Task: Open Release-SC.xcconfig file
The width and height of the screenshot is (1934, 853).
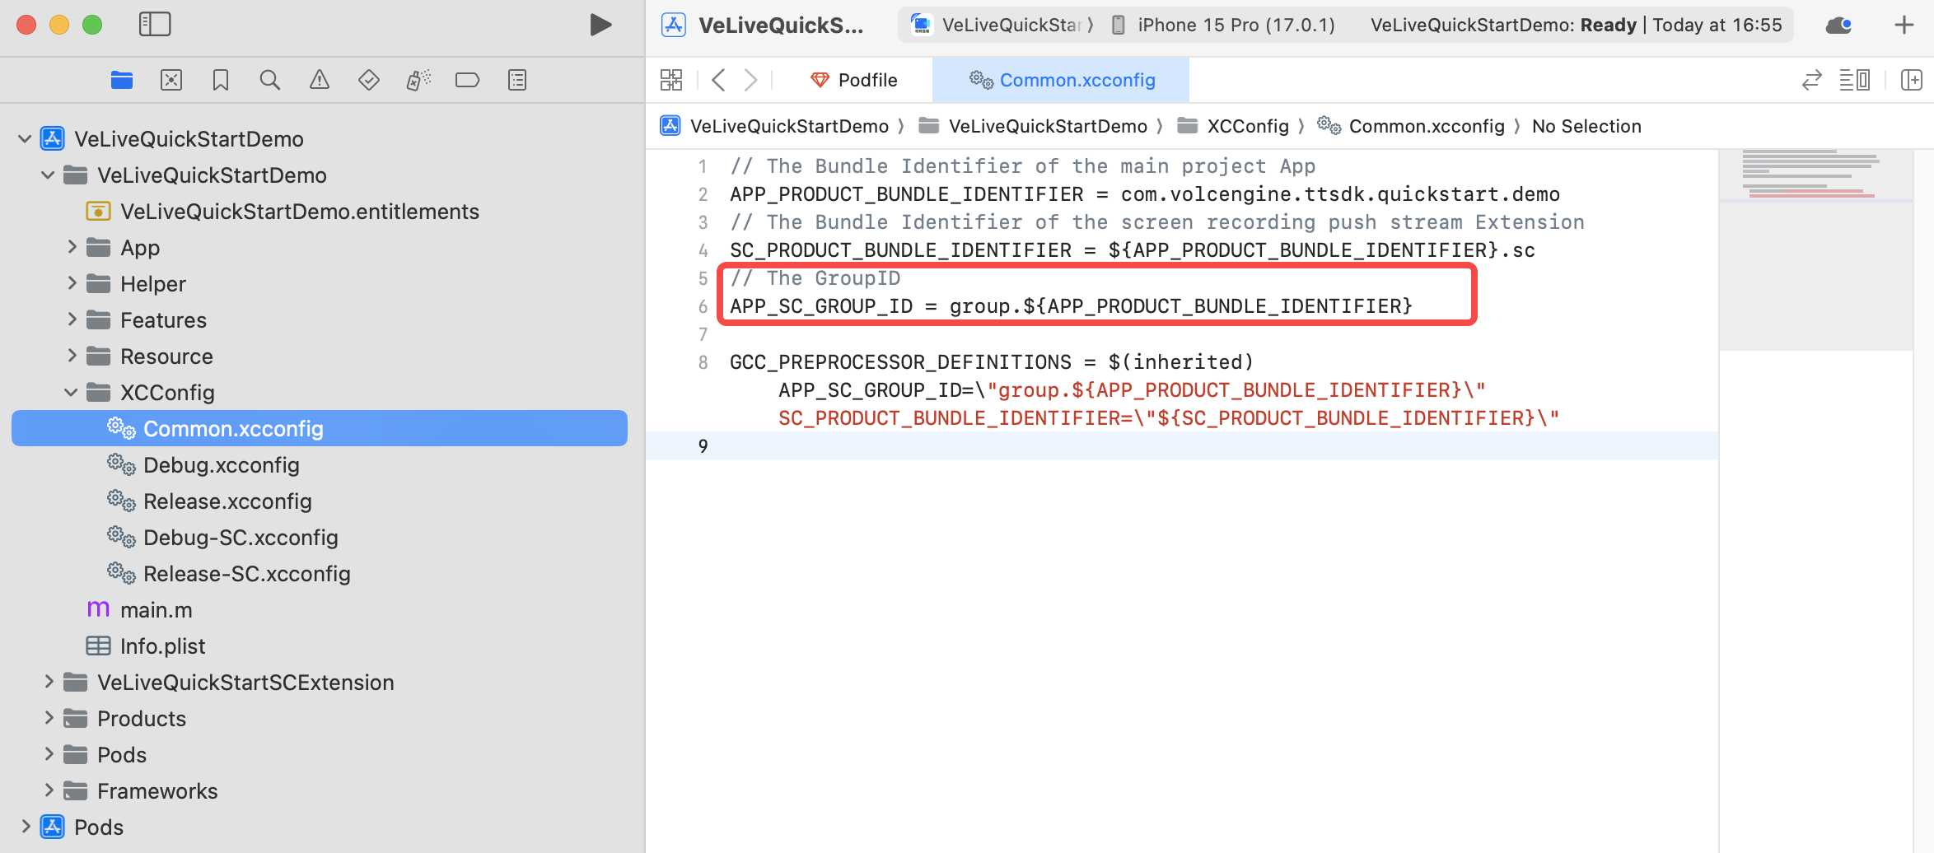Action: (x=229, y=574)
